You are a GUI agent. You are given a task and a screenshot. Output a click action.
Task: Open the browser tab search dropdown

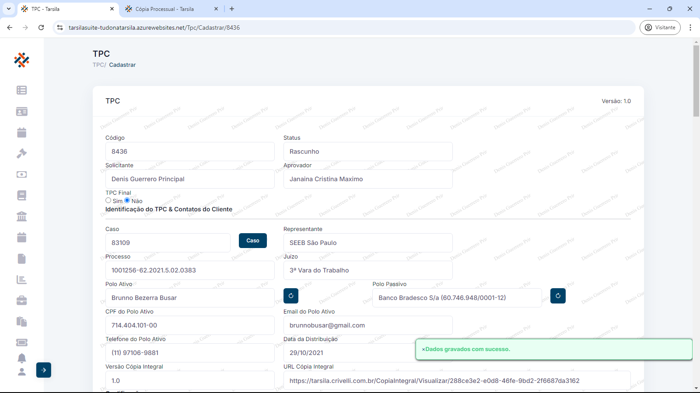tap(8, 9)
